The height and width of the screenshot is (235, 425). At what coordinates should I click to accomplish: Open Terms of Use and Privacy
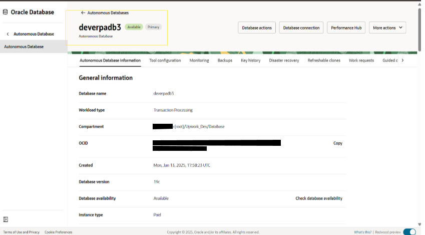21,232
